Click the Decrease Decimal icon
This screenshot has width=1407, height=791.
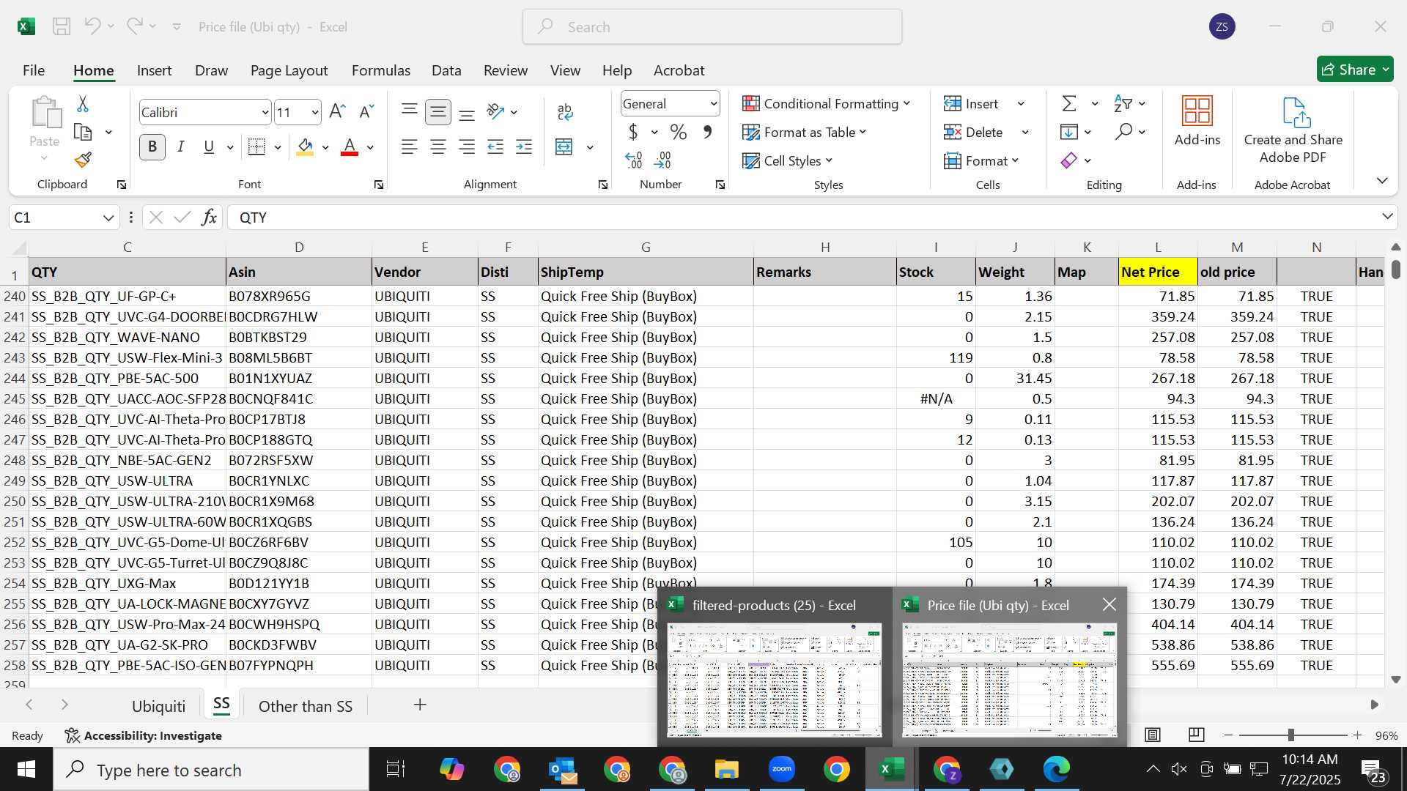662,160
